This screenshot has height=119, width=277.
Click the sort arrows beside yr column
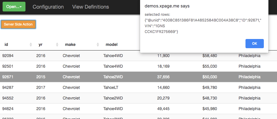coord(57,44)
